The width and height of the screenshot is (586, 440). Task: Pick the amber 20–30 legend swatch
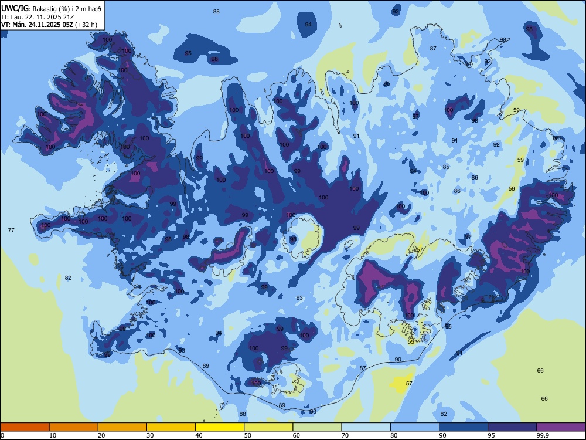pos(122,427)
